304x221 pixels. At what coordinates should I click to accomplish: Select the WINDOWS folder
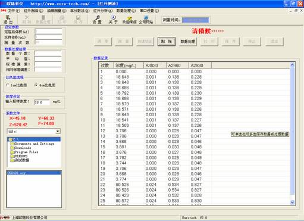(x=19, y=156)
